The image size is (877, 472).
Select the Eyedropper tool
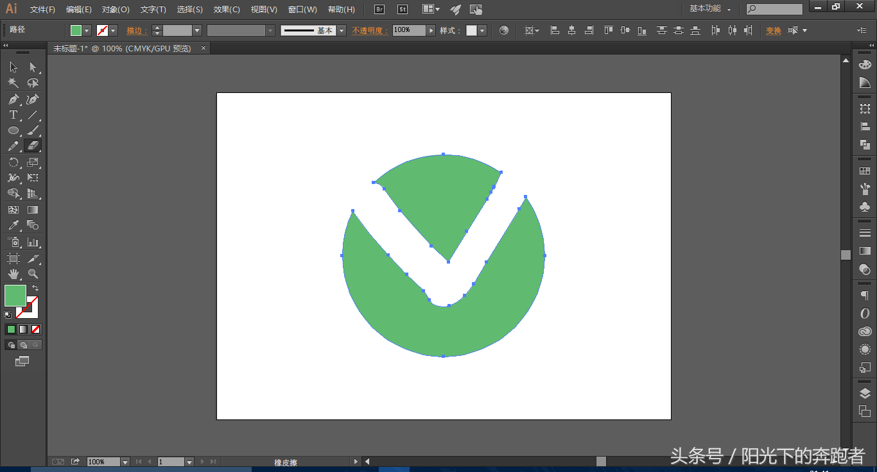(x=13, y=225)
